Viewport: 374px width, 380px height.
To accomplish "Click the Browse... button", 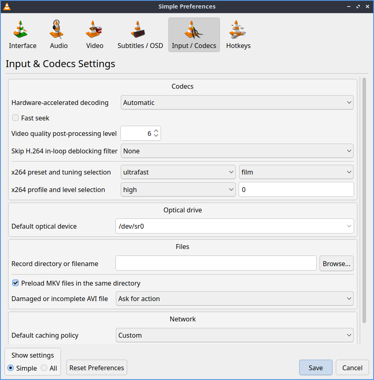I will click(336, 264).
